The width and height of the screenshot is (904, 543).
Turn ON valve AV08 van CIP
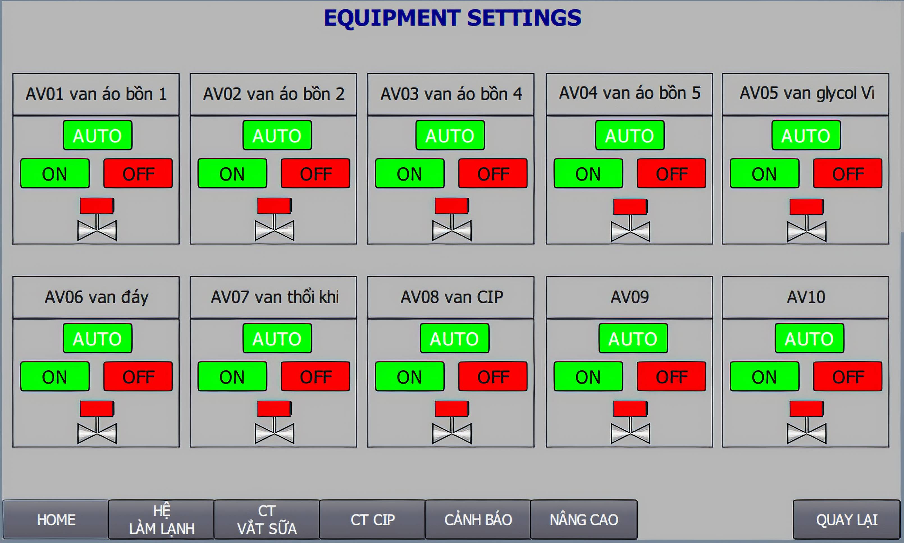[410, 376]
